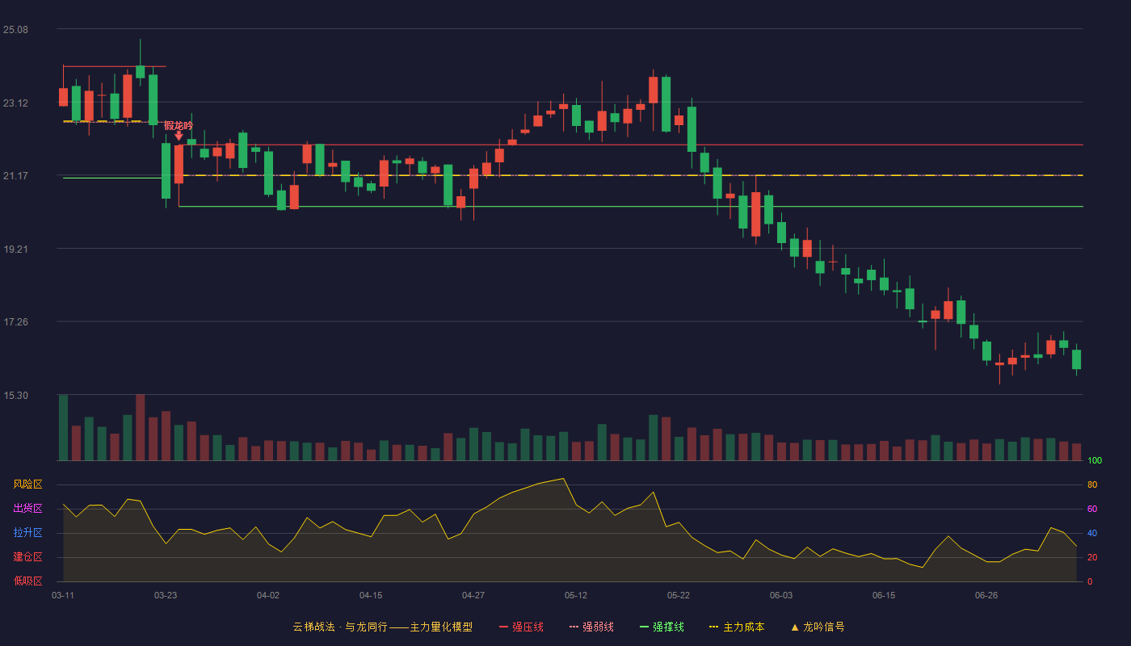Click the 20 indicator scale label
This screenshot has height=646, width=1131.
(x=1092, y=558)
